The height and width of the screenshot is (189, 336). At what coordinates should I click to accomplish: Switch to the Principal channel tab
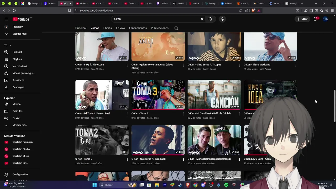pos(81,28)
